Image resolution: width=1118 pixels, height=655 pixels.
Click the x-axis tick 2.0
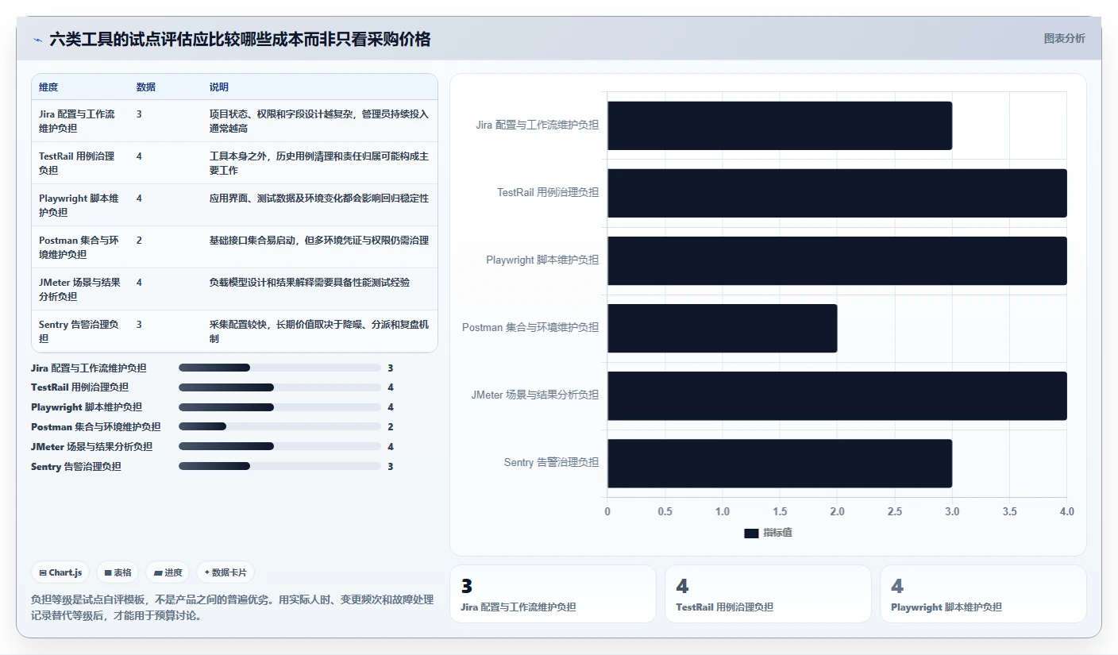[x=837, y=512]
